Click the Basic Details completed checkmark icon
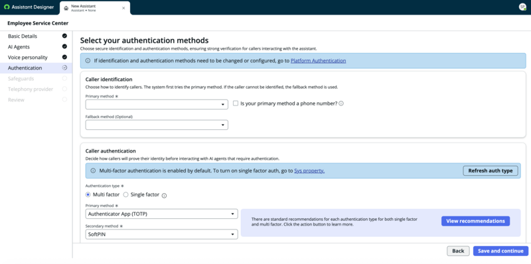531x264 pixels. point(64,36)
